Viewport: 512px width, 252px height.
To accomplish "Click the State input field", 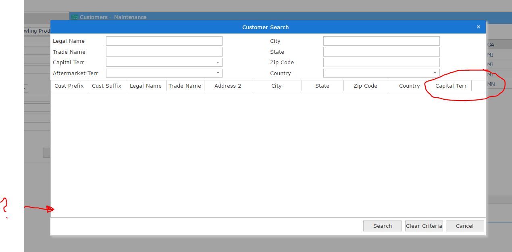I will pos(381,52).
